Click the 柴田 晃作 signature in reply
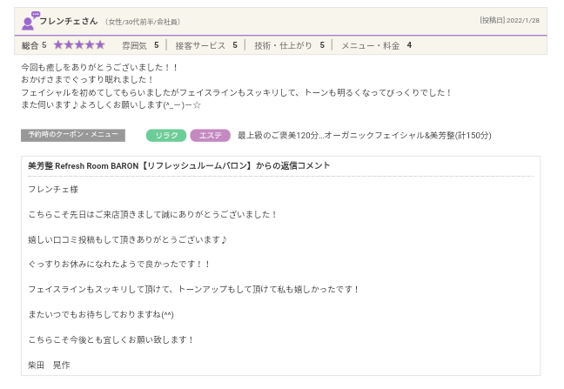564x389 pixels. (x=49, y=365)
